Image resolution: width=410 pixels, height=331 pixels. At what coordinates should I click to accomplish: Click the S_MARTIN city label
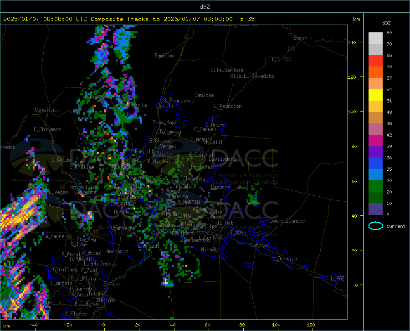point(189,203)
